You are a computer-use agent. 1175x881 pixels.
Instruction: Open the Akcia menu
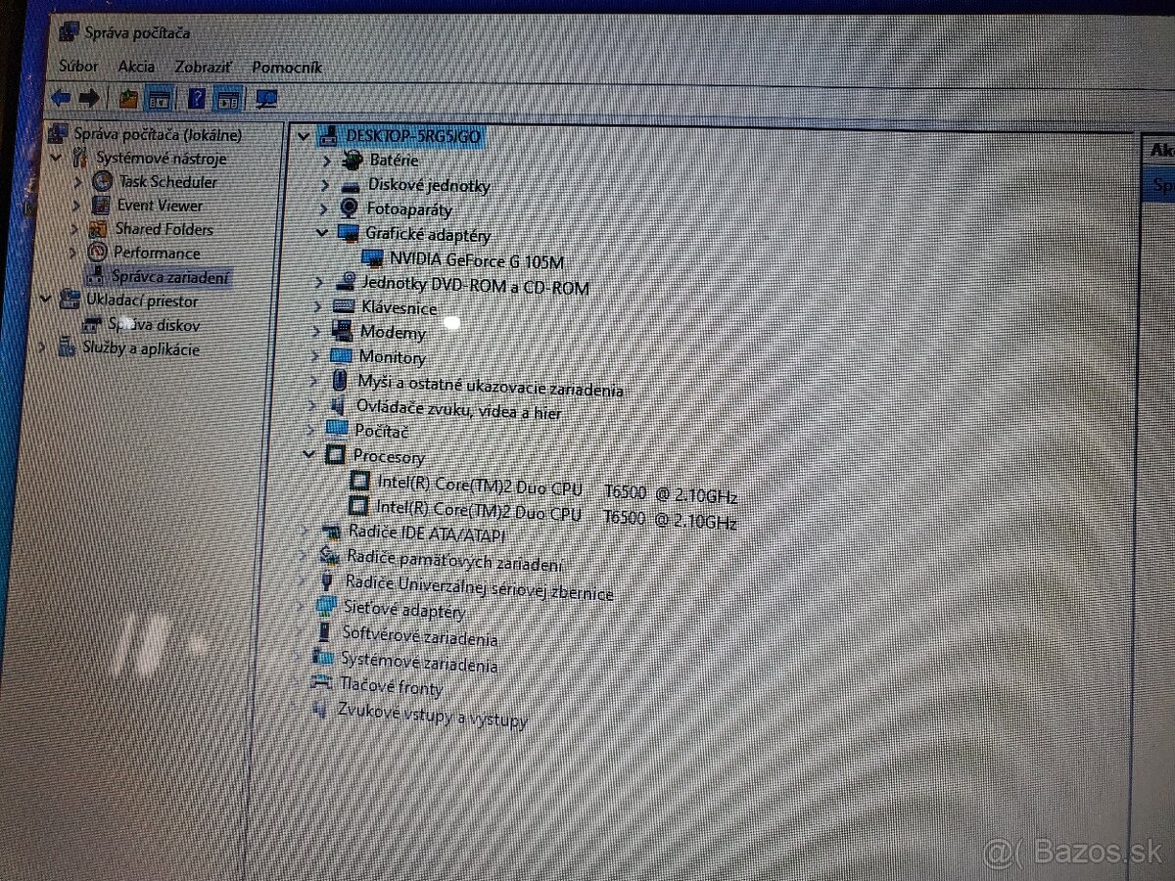[137, 67]
